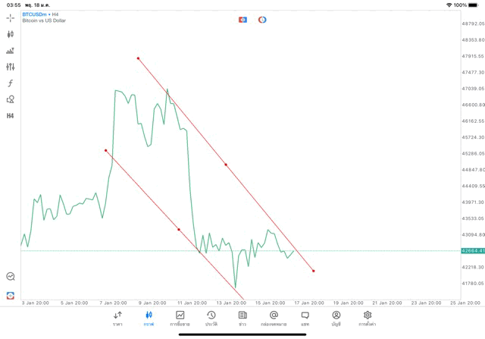This screenshot has height=339, width=485.
Task: Select the upper red trendline's top anchor point
Action: 138,58
